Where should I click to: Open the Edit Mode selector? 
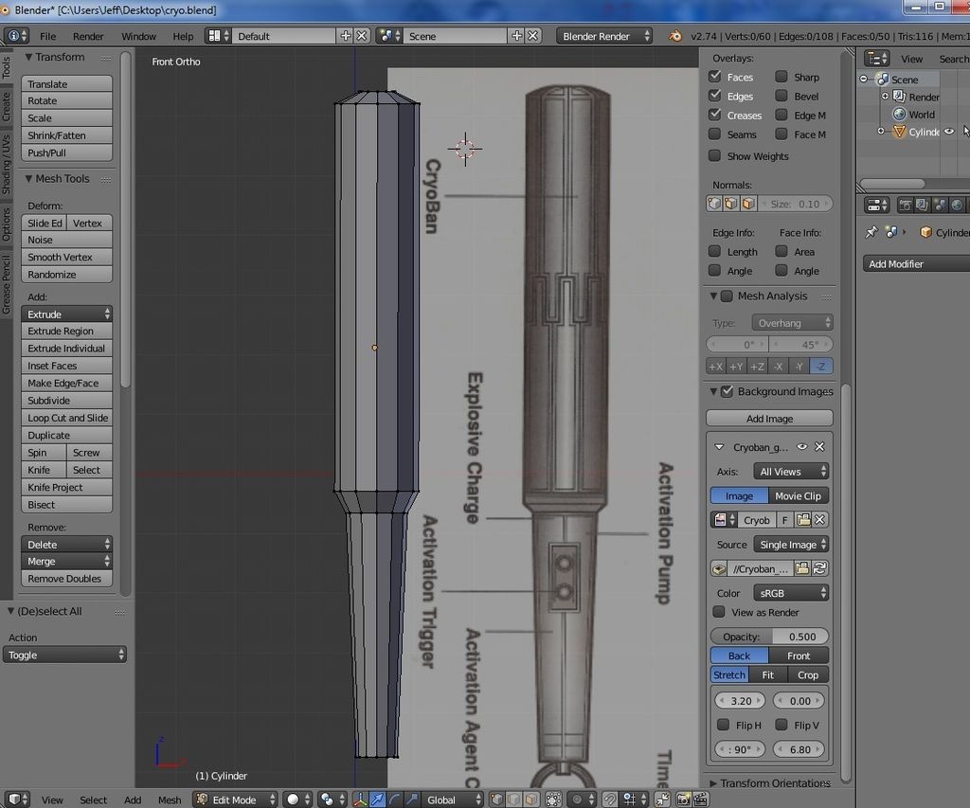pyautogui.click(x=235, y=799)
